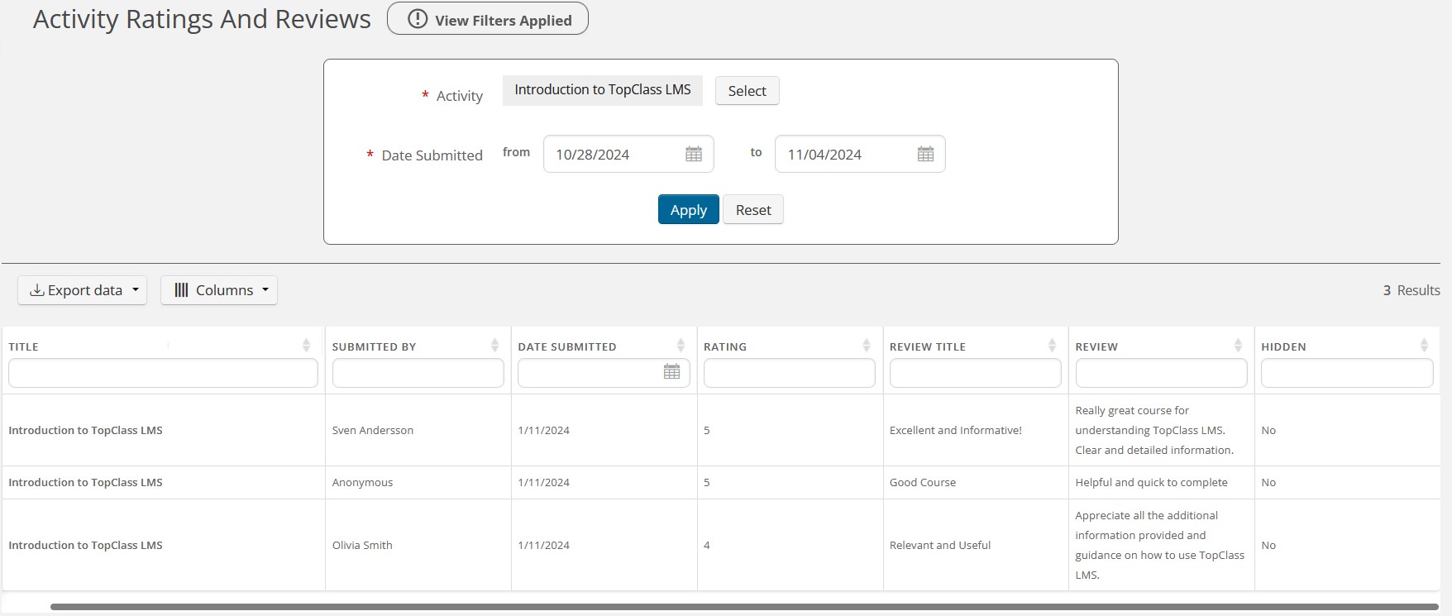This screenshot has width=1452, height=616.
Task: Click 'Excellent and Informative!' review title
Action: 956,431
